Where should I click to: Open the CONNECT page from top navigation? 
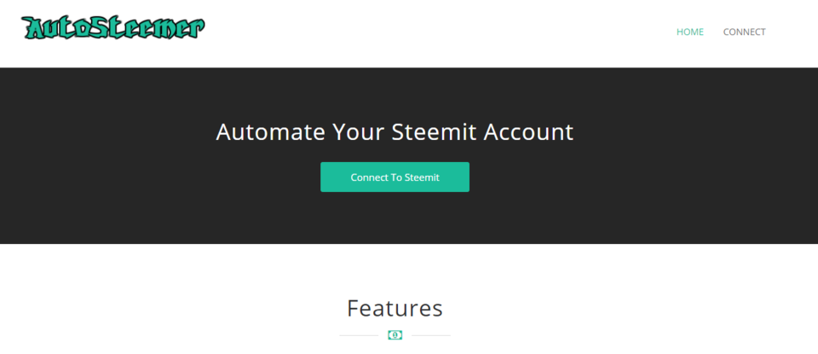tap(744, 32)
